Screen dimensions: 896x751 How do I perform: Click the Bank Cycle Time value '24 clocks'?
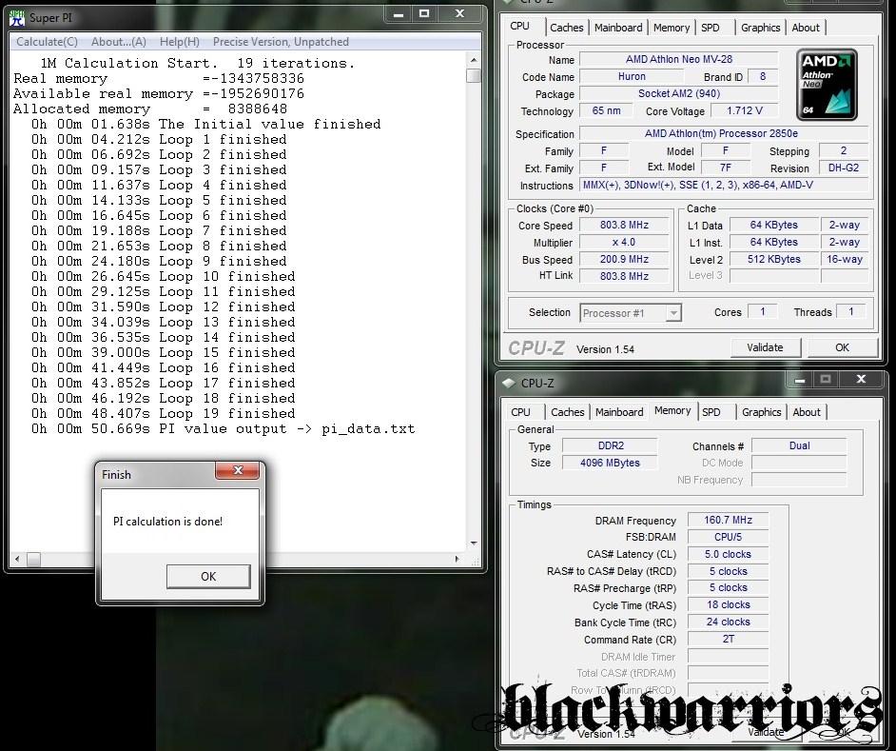[x=728, y=622]
